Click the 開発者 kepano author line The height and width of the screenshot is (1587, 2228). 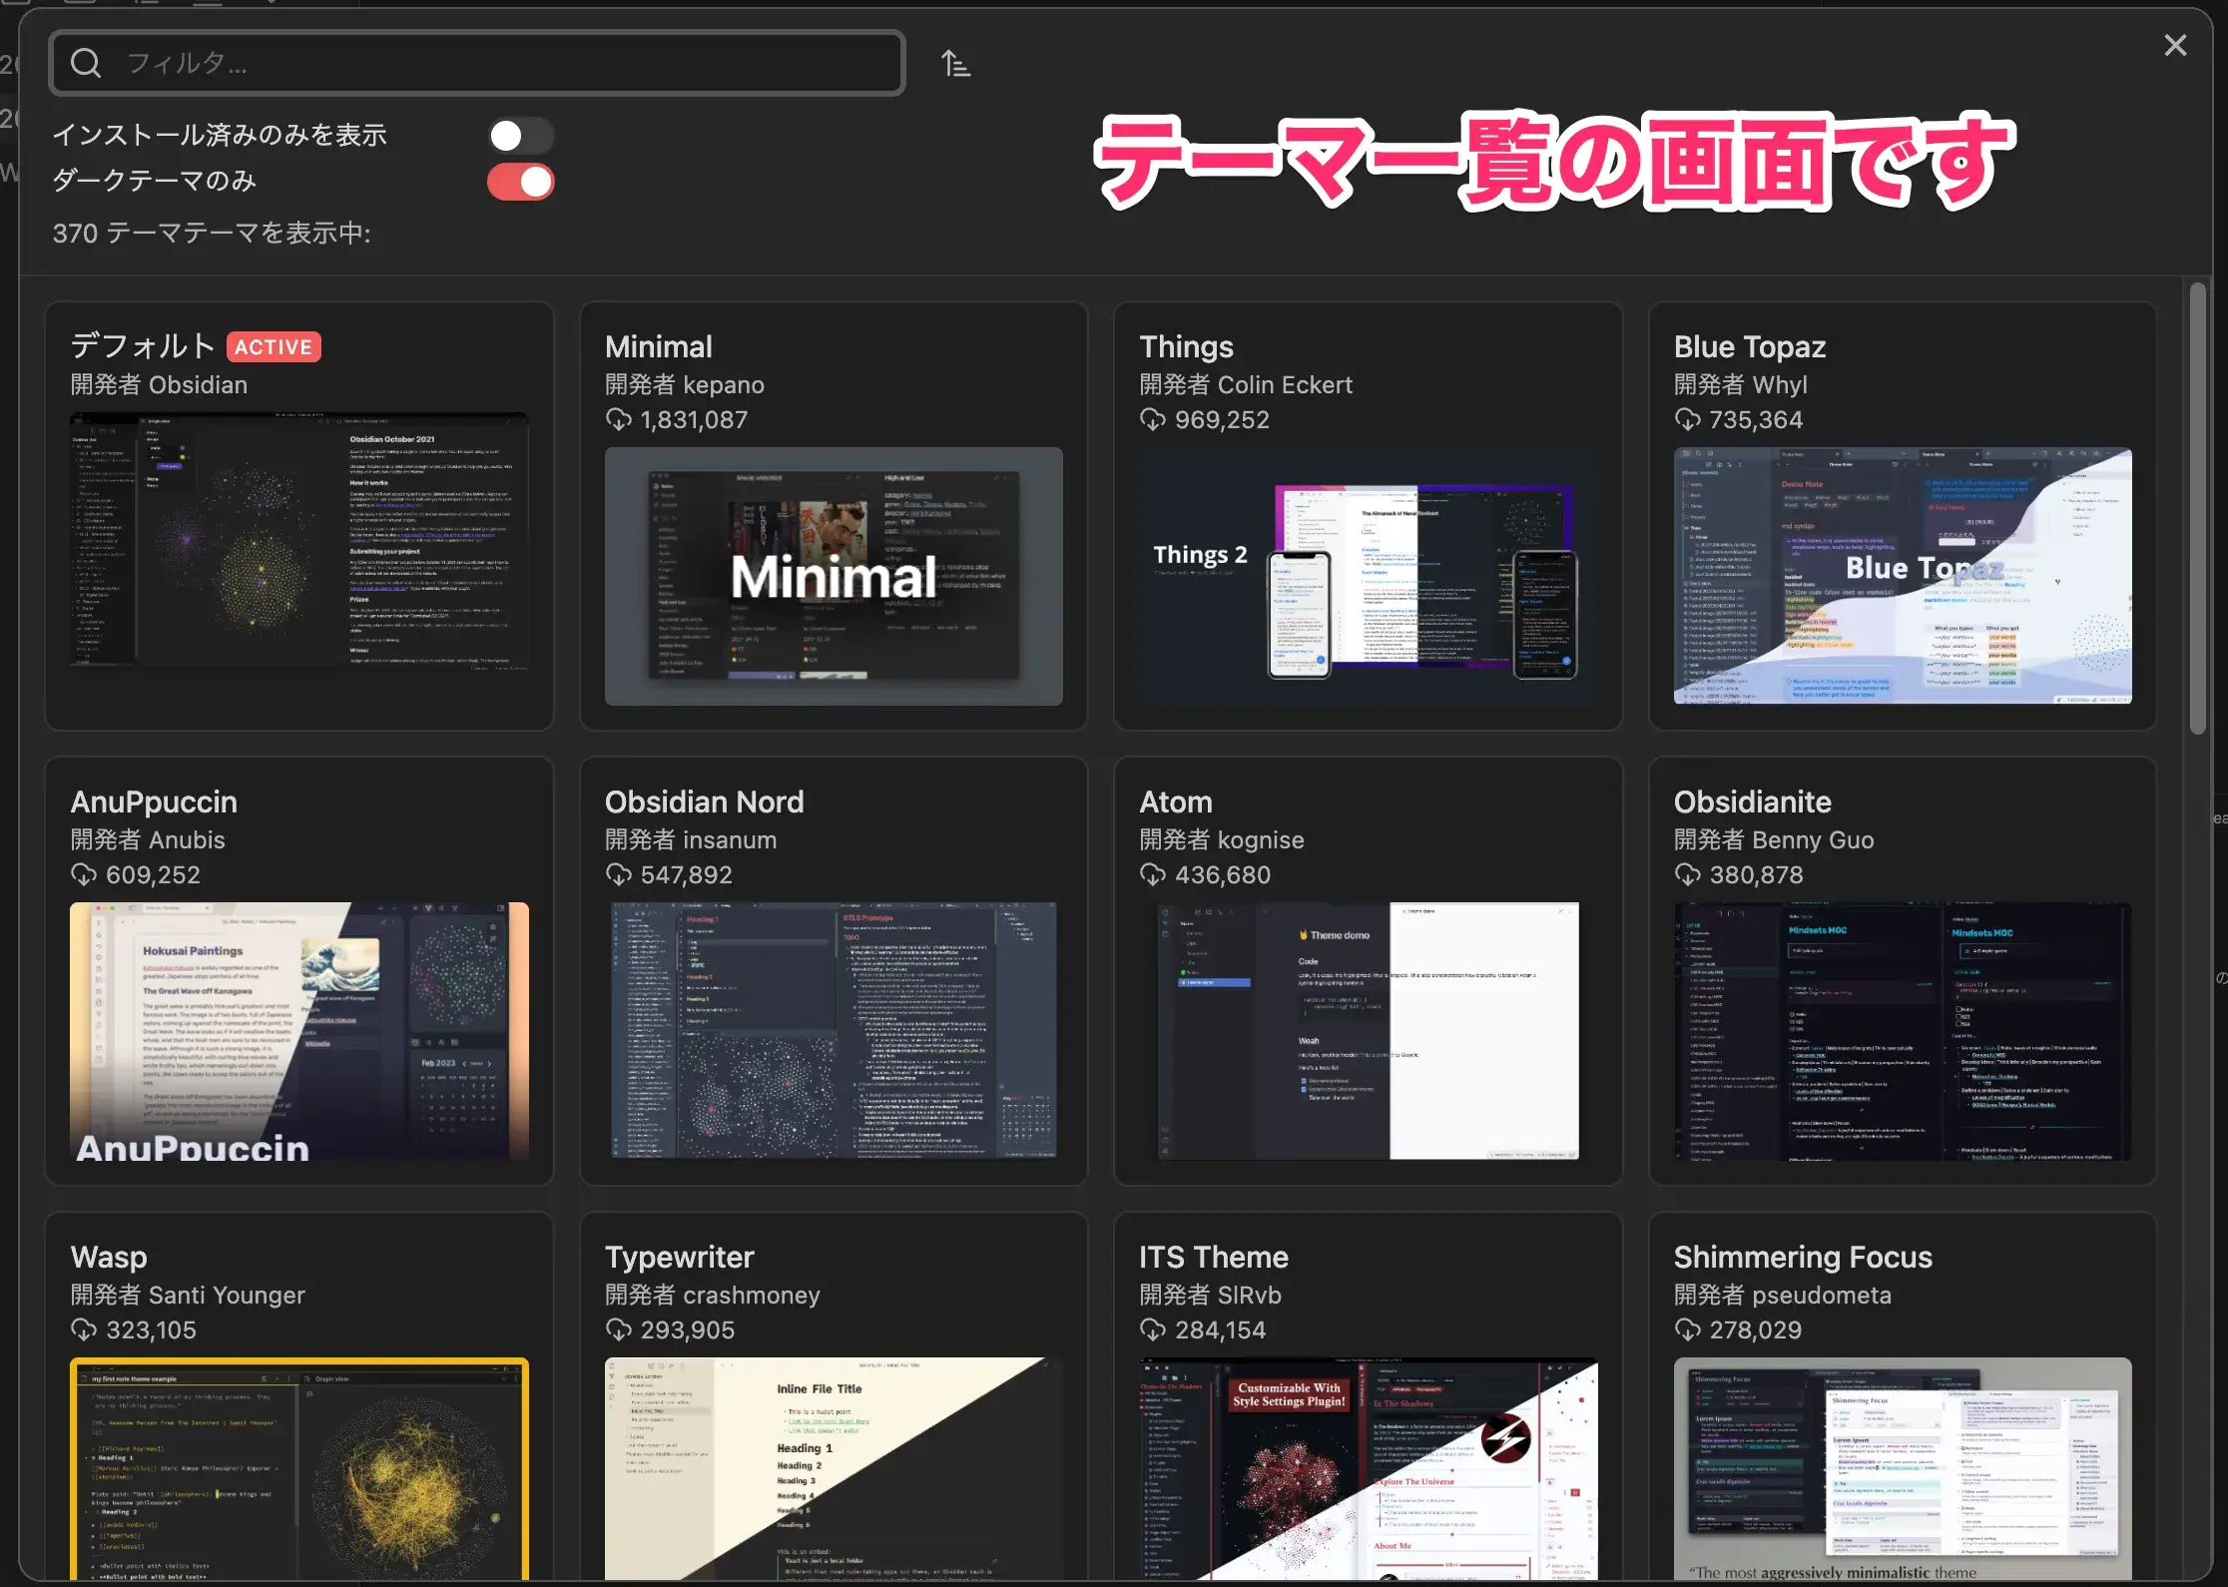click(685, 385)
